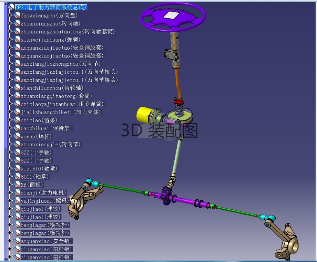Image resolution: width=317 pixels, height=262 pixels.
Task: Select the 'dianji(助力电机)' label
Action: point(43,193)
